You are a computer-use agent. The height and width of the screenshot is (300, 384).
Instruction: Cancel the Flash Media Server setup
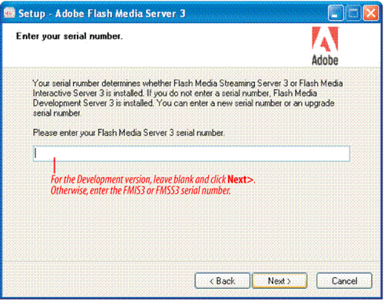[x=344, y=281]
